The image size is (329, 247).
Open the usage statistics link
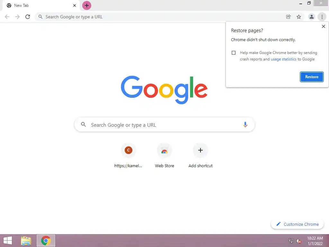[x=283, y=59]
